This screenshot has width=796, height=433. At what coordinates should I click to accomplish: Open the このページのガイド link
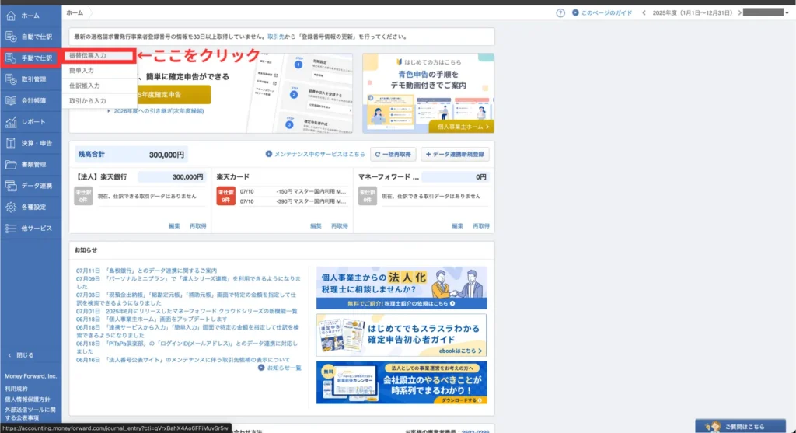tap(603, 13)
